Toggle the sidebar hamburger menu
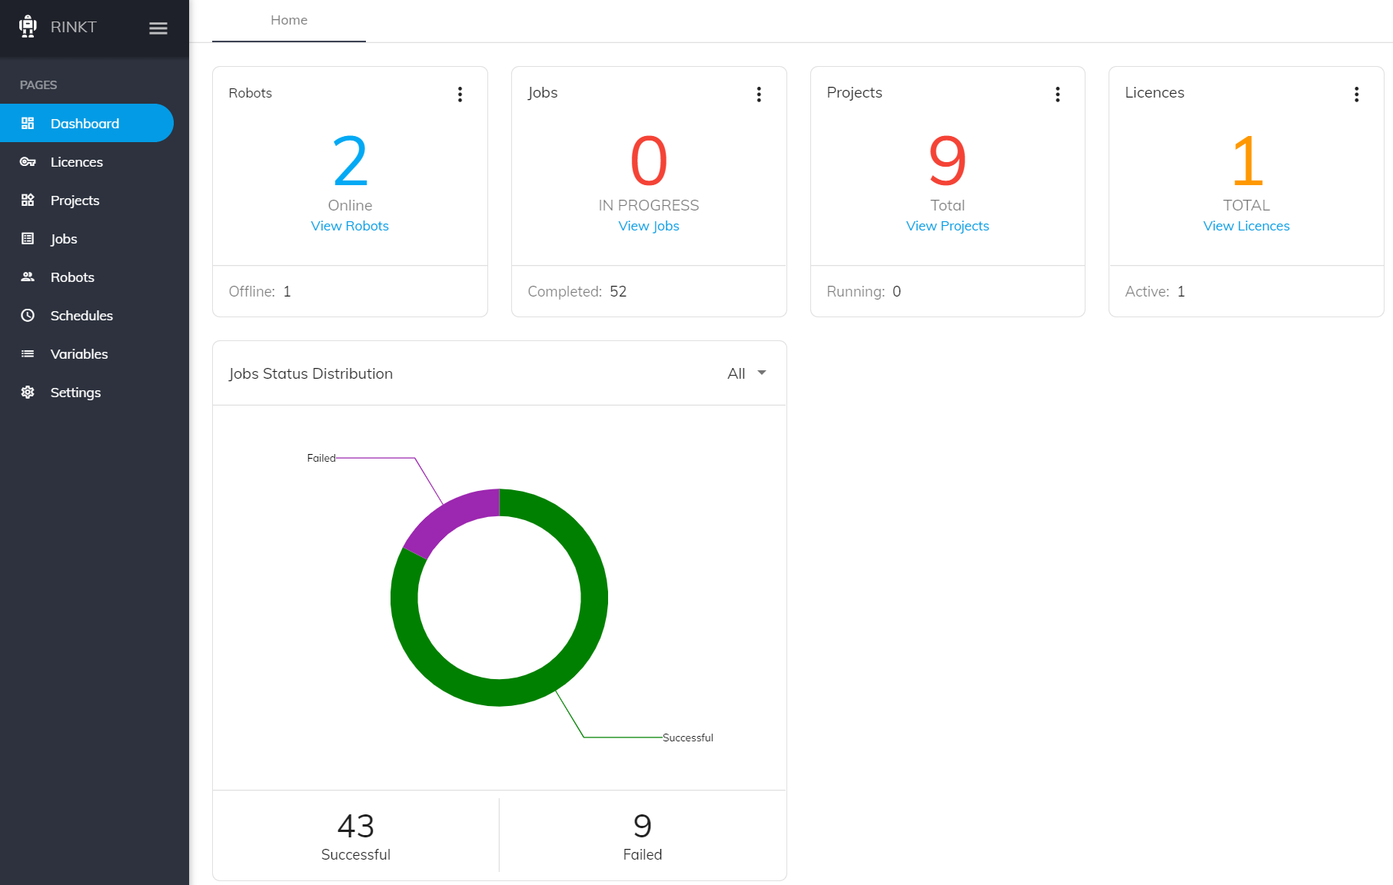Image resolution: width=1393 pixels, height=885 pixels. (158, 28)
